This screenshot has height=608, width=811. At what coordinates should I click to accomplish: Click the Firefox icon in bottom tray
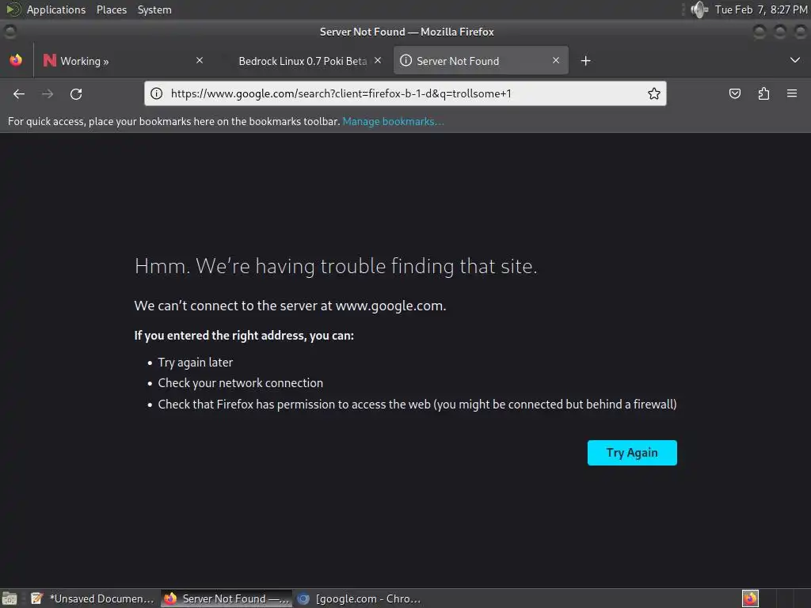click(750, 598)
